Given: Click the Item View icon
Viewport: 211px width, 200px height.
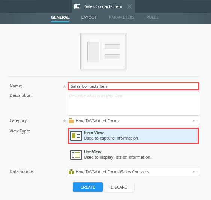Looking at the screenshot, I should click(x=76, y=136).
